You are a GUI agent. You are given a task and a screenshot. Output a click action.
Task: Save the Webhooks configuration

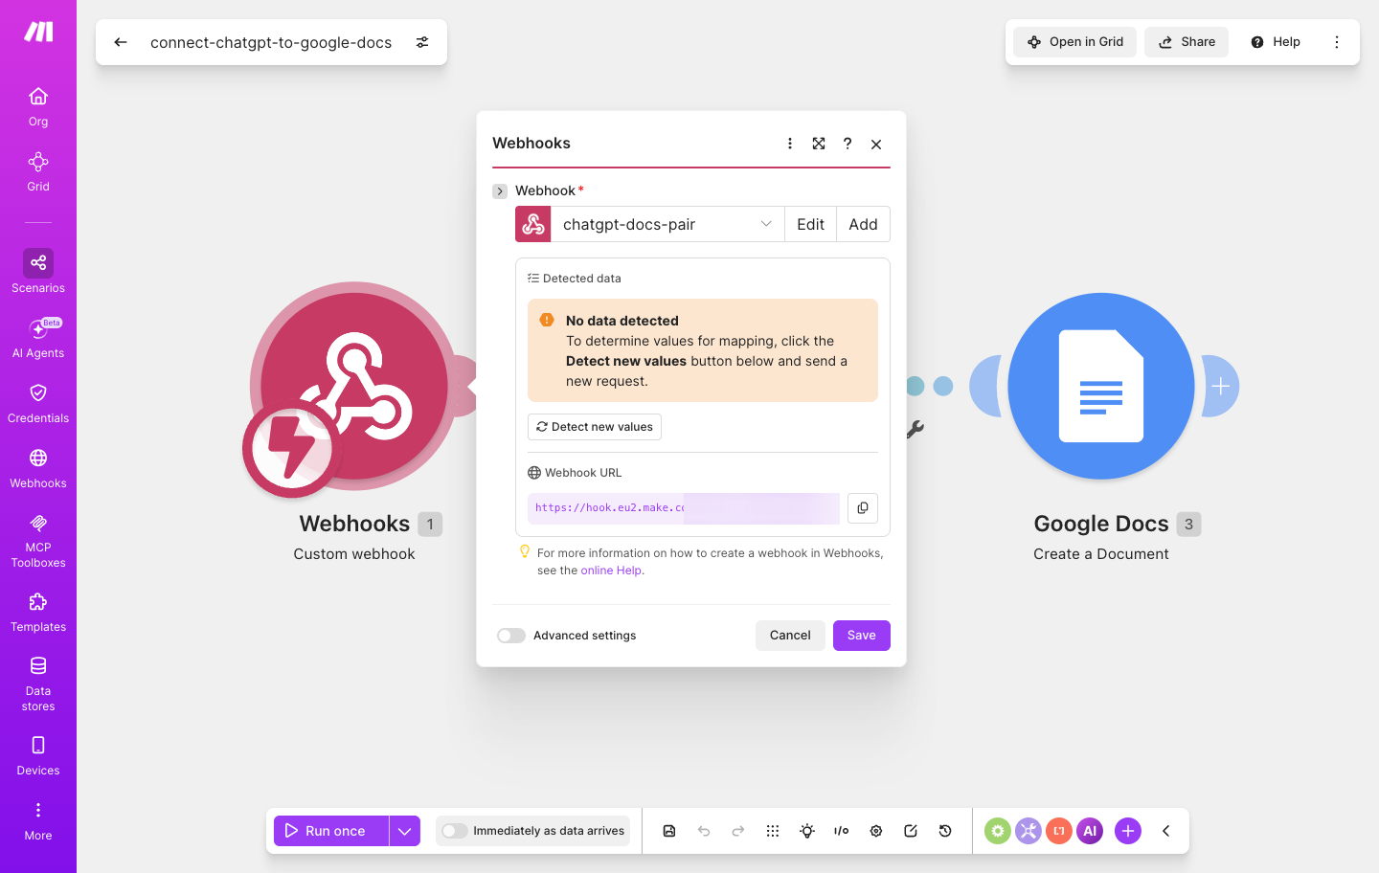(862, 636)
